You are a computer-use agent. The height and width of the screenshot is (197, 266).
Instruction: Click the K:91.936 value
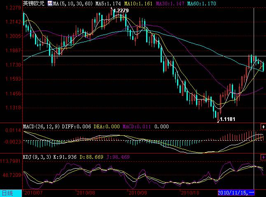pyautogui.click(x=65, y=157)
